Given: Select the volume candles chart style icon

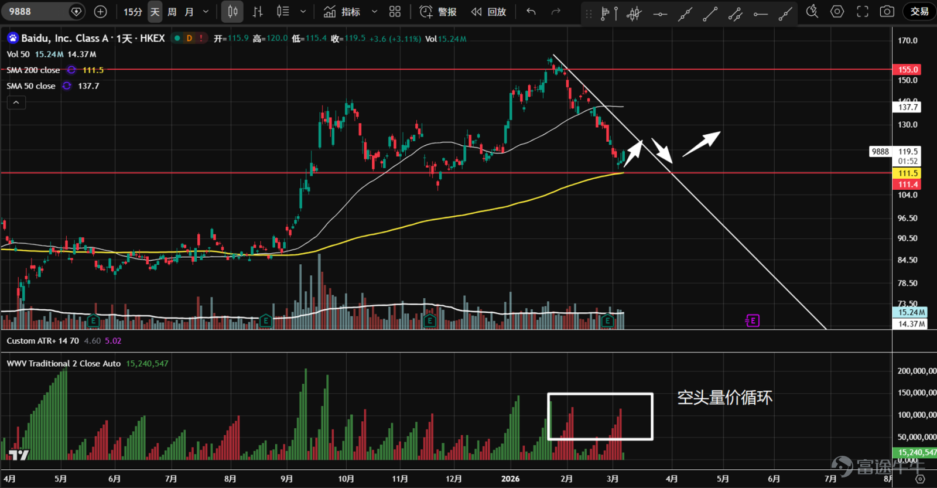Looking at the screenshot, I should pyautogui.click(x=283, y=12).
